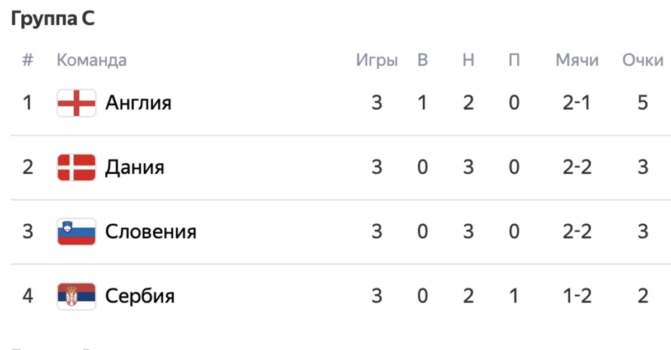Select the Сербия team name
This screenshot has width=671, height=350.
140,296
